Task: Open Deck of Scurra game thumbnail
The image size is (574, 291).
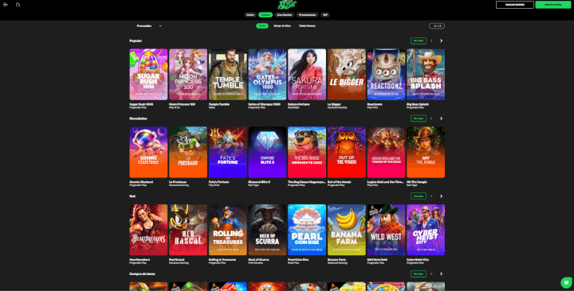Action: click(268, 230)
